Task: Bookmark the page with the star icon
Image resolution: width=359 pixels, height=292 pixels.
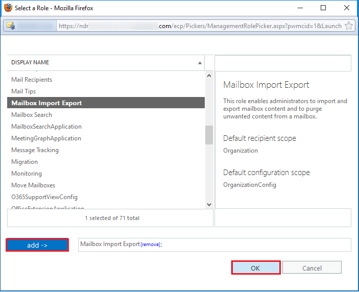Action: (348, 26)
